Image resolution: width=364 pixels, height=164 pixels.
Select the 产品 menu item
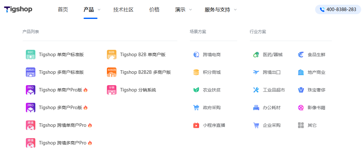89,10
